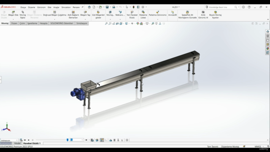270x152 pixels.
Task: Click the Save icon
Action: click(x=107, y=7)
